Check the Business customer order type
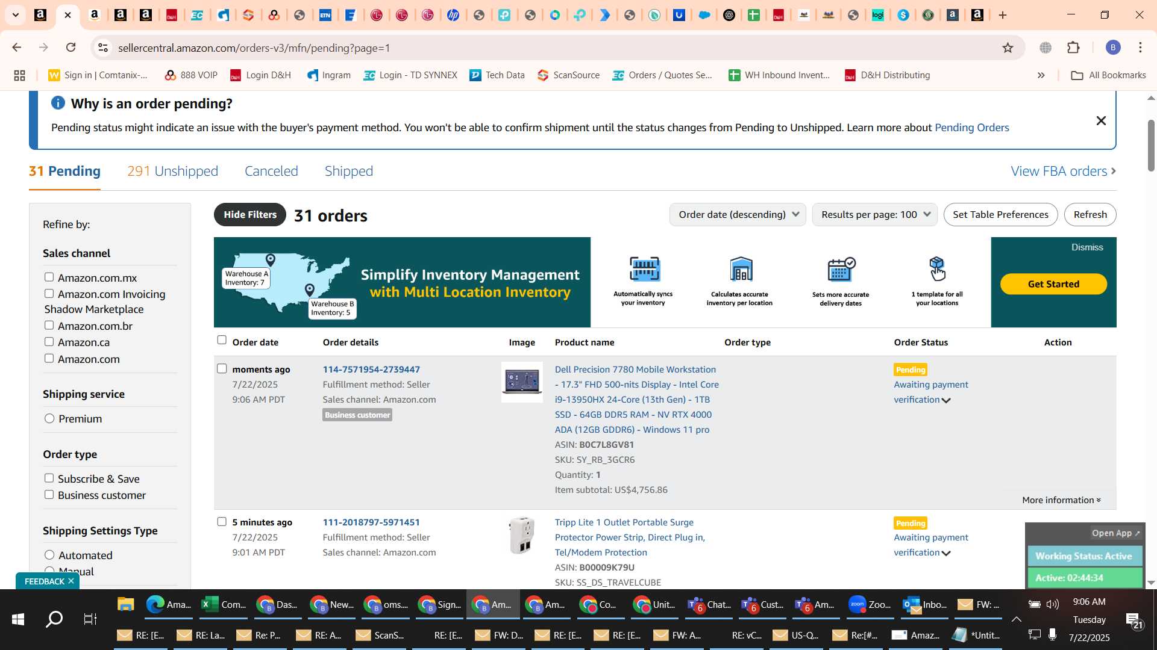 [x=49, y=495]
